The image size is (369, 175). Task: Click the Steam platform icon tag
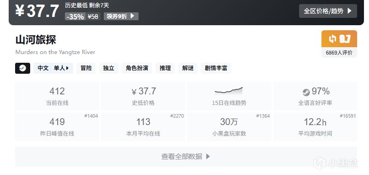coord(22,68)
